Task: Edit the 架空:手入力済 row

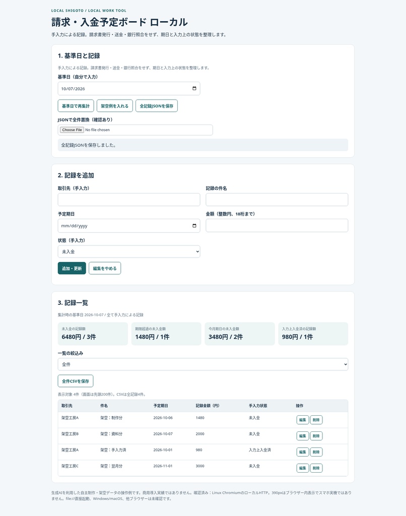Action: (x=303, y=452)
